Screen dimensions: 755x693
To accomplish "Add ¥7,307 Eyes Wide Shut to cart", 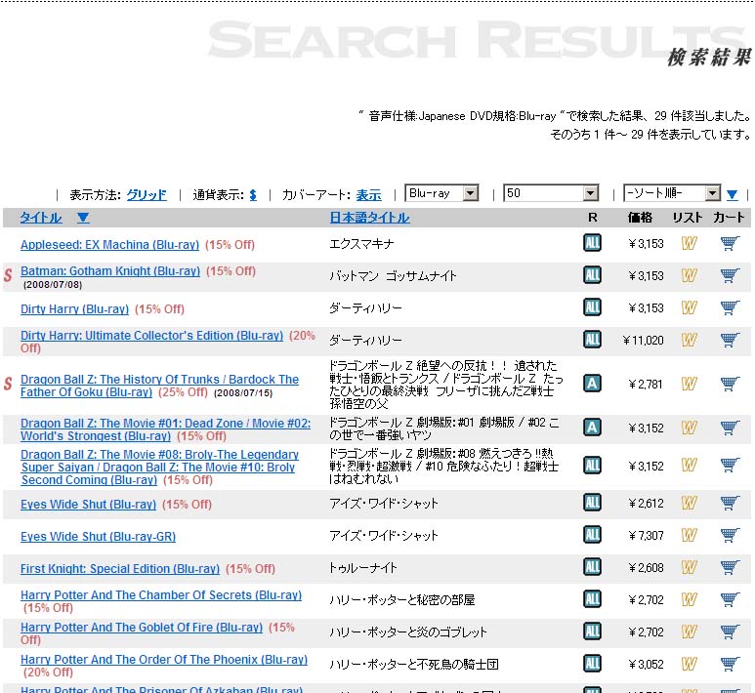I will pos(730,536).
